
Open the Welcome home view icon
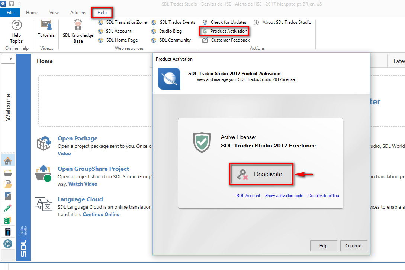click(8, 161)
